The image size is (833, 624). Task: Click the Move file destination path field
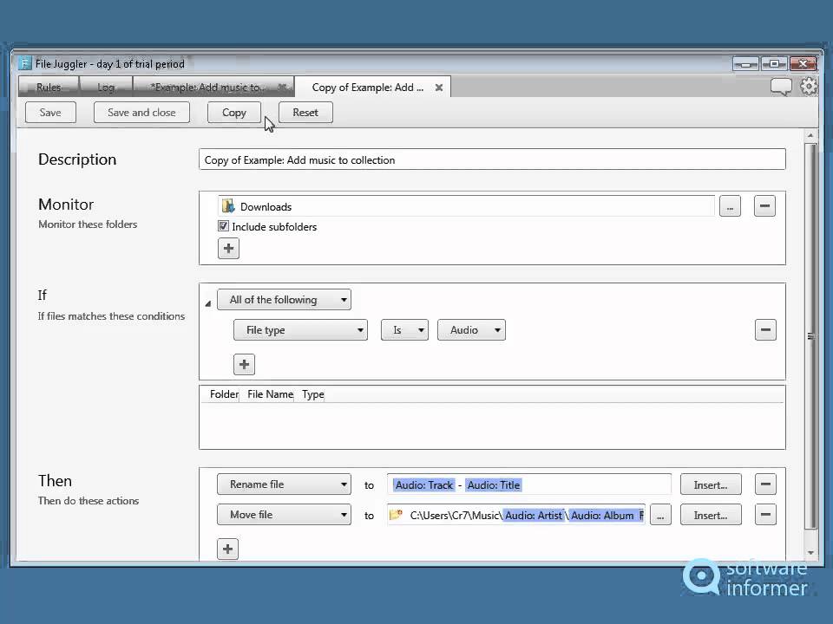coord(516,515)
